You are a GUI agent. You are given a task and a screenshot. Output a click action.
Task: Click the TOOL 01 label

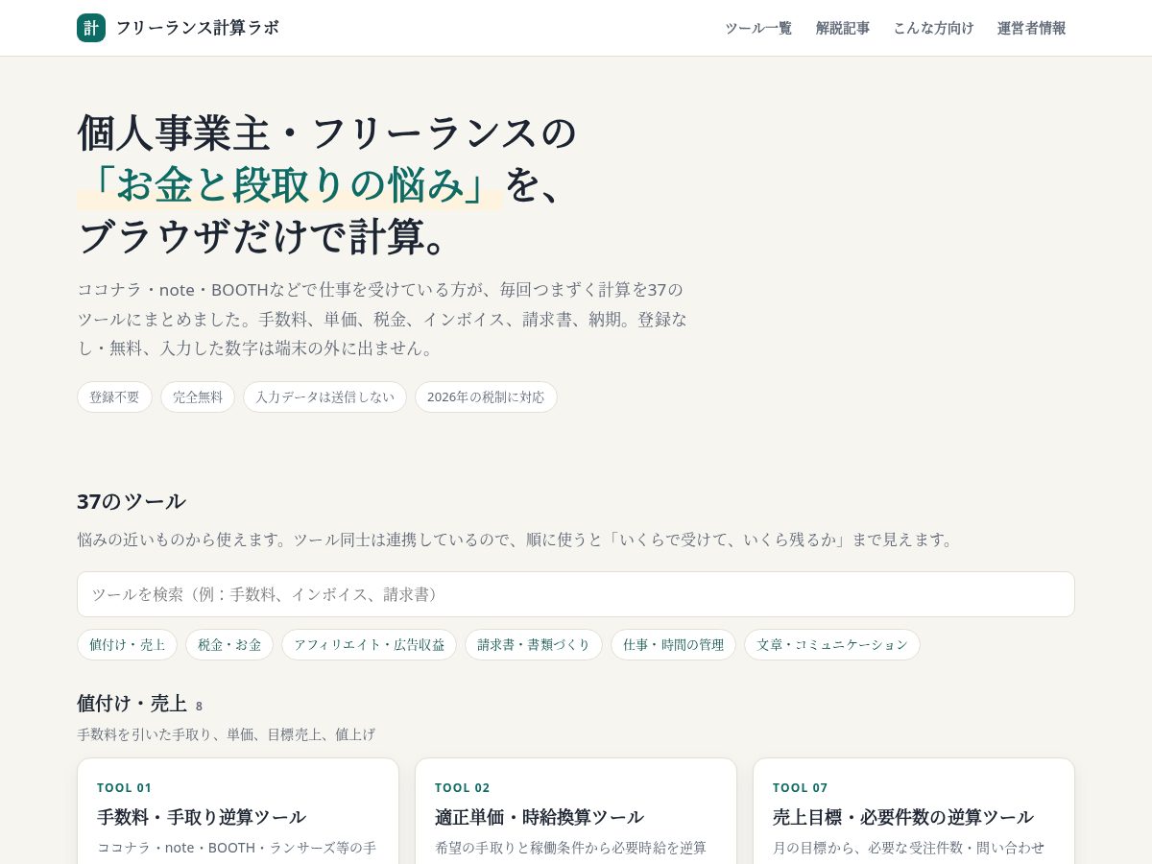tap(125, 787)
